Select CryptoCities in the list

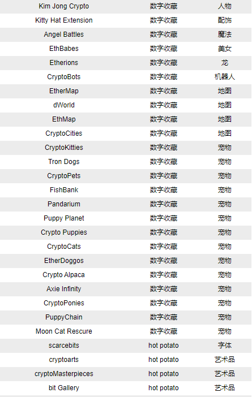pos(63,133)
